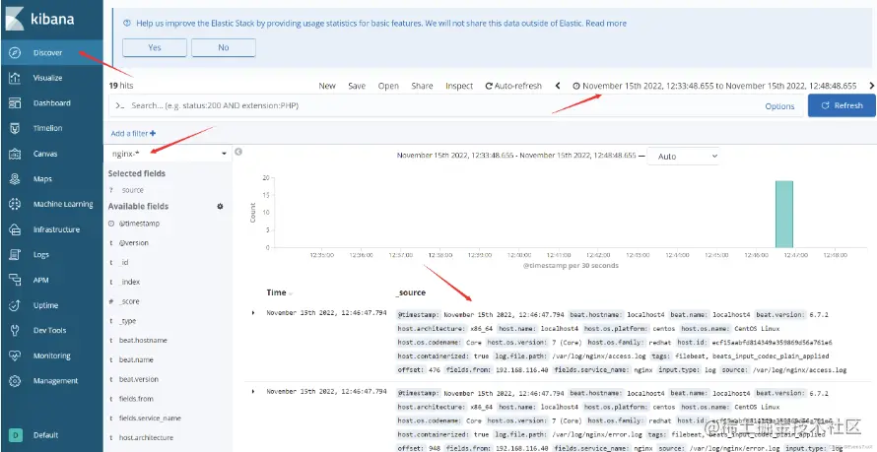This screenshot has width=877, height=452.
Task: Select the _type field
Action: pyautogui.click(x=127, y=321)
